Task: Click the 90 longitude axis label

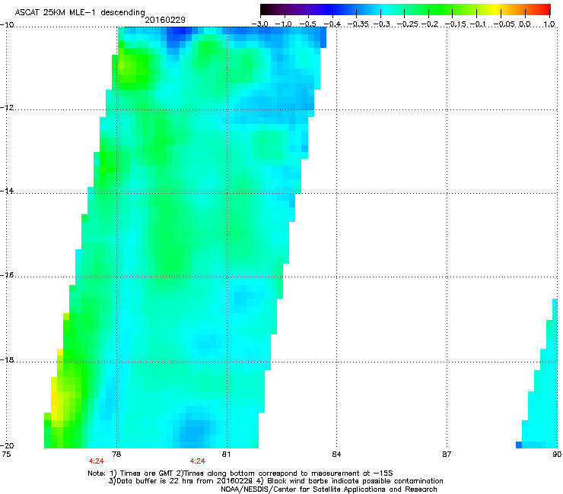Action: [557, 454]
